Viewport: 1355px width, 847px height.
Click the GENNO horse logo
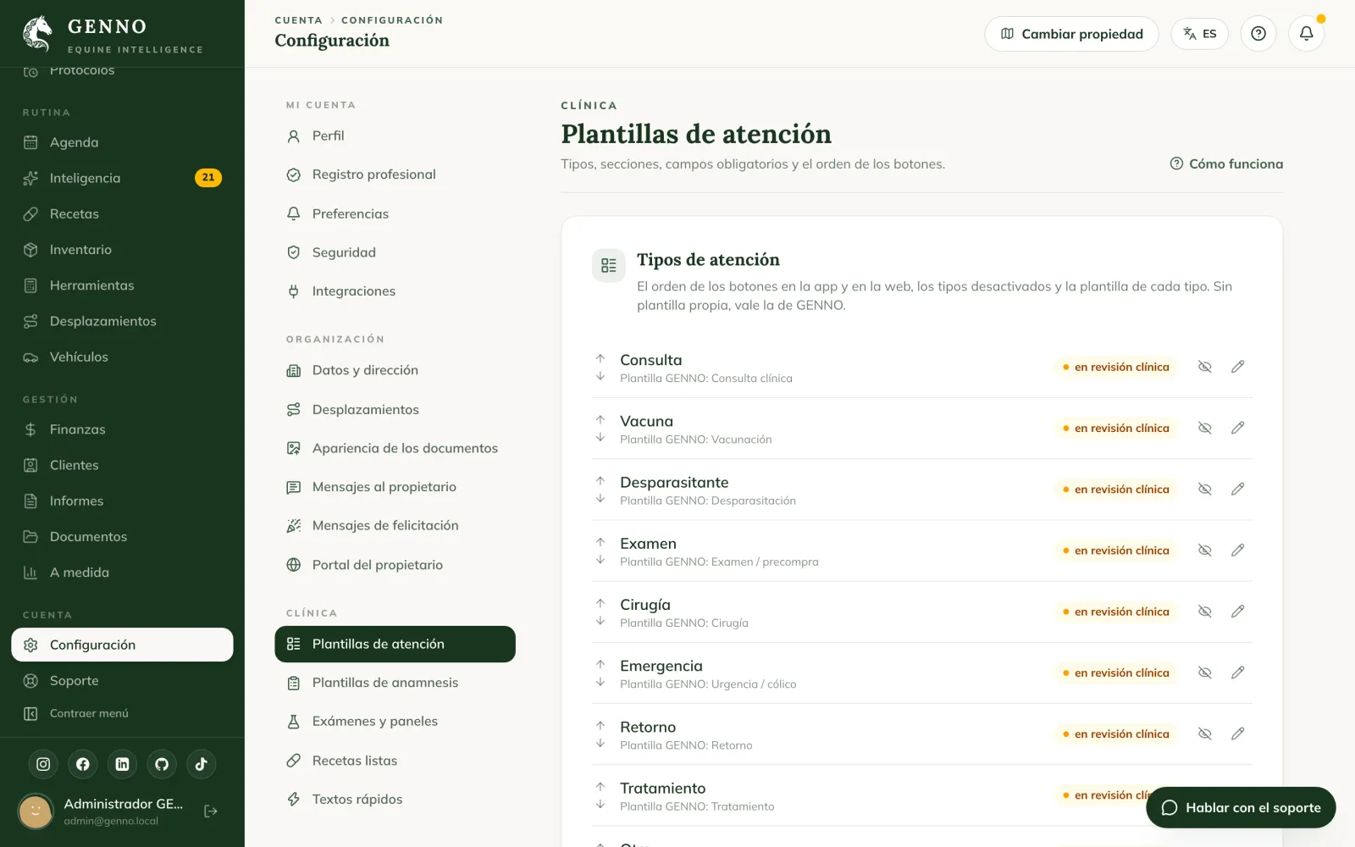37,34
